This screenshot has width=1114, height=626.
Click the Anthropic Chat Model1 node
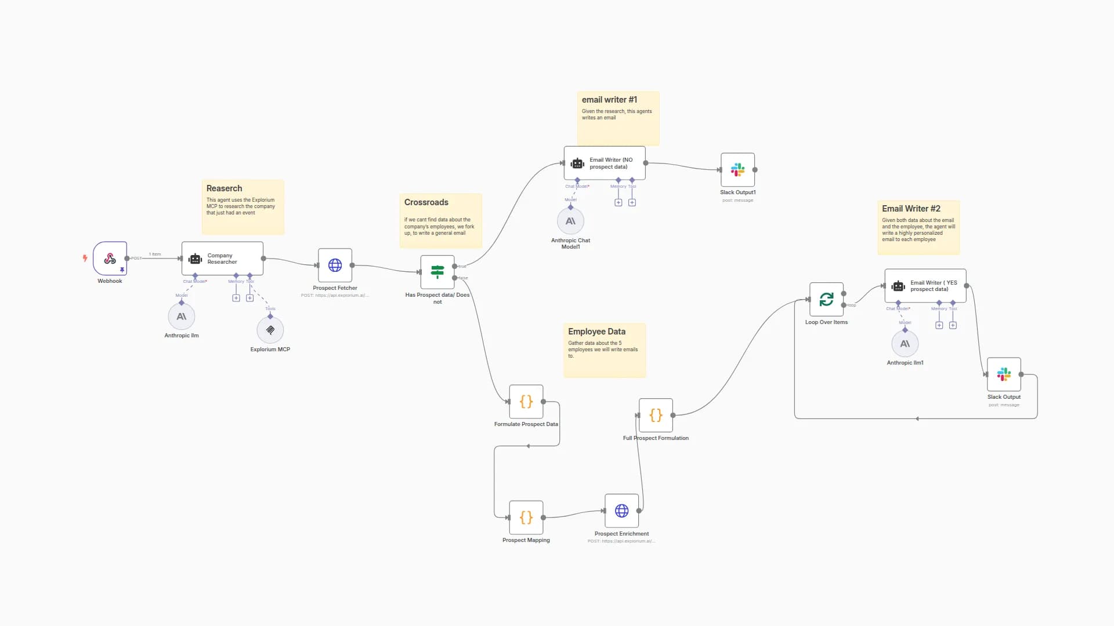click(x=570, y=221)
